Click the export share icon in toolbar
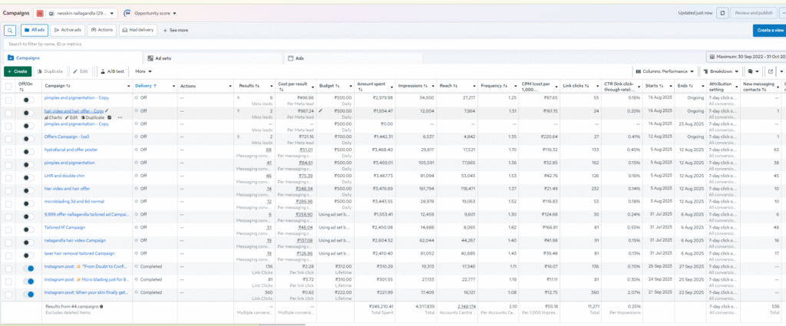Image resolution: width=786 pixels, height=326 pixels. tap(771, 71)
